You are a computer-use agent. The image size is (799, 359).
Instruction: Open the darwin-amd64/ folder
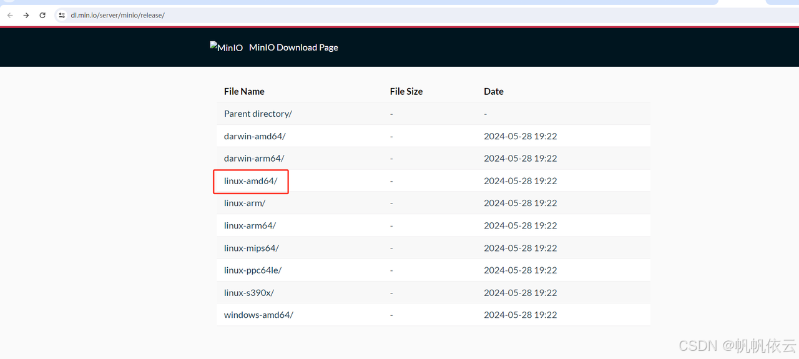pos(255,136)
